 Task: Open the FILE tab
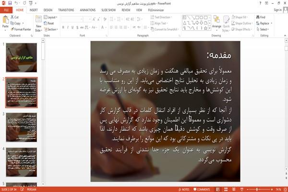6,10
